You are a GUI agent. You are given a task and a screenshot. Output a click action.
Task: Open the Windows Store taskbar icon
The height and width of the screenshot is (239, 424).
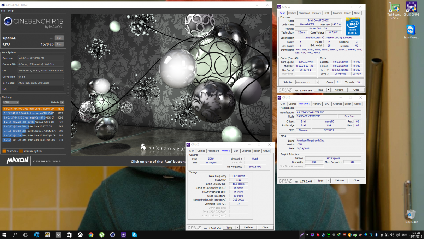[69, 235]
